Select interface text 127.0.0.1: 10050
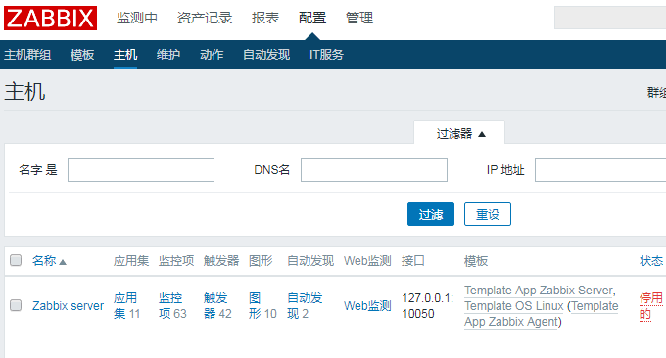Viewport: 666px width, 358px height. pyautogui.click(x=428, y=306)
